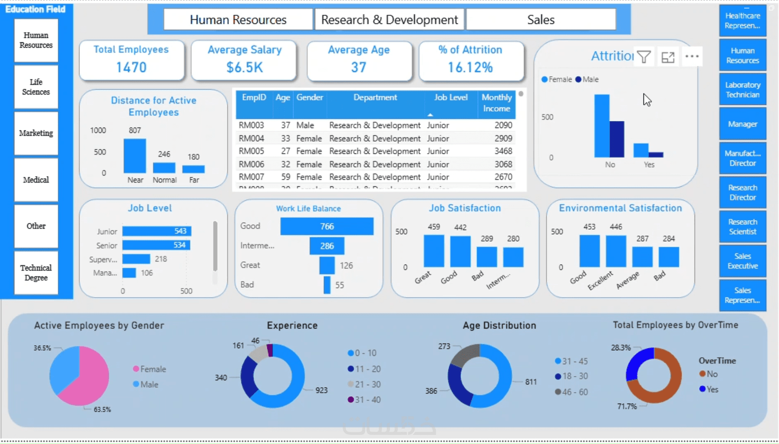Viewport: 779px width, 444px height.
Task: Toggle the Life Sciences education field slicer
Action: (36, 87)
